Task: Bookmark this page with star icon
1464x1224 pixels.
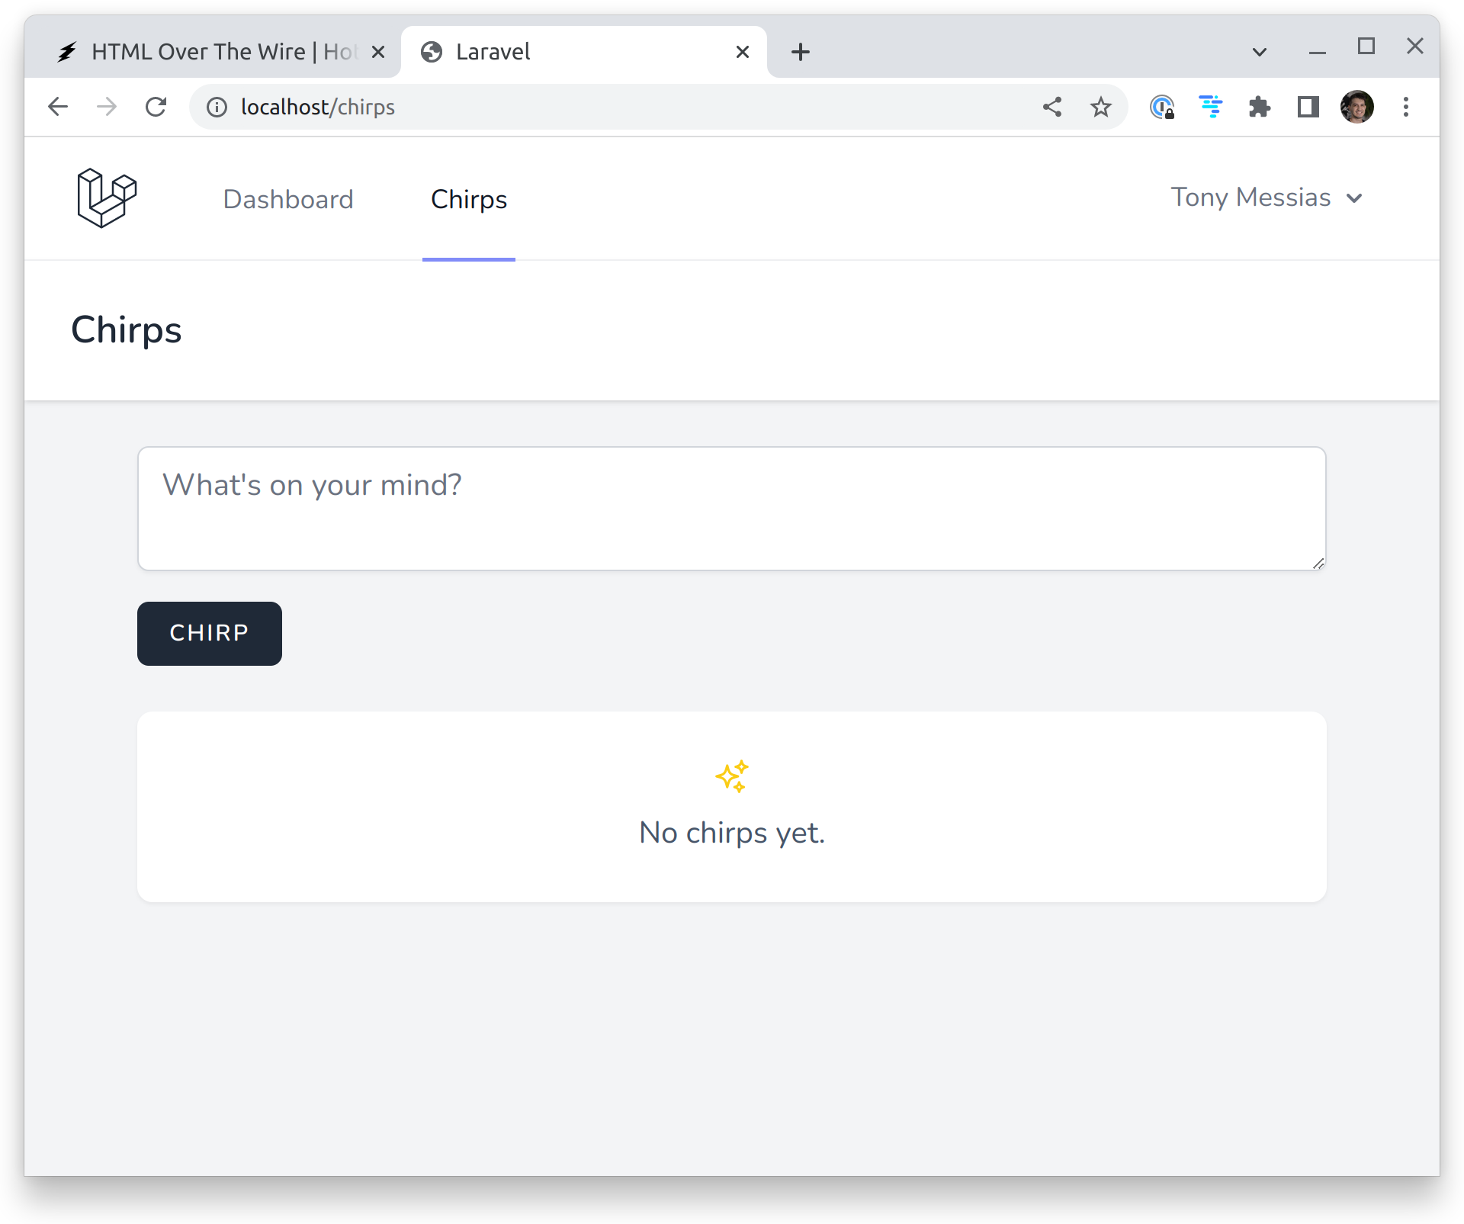Action: click(1100, 107)
